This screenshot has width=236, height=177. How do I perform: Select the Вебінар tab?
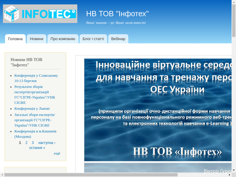pos(118,39)
